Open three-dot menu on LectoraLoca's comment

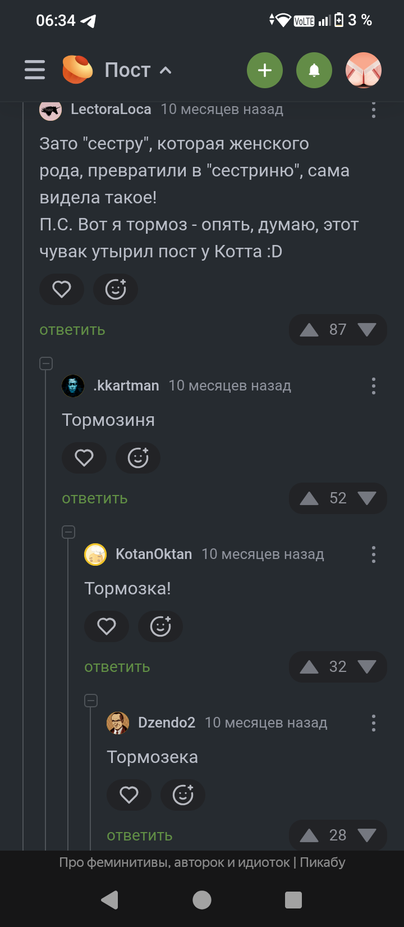pyautogui.click(x=374, y=110)
